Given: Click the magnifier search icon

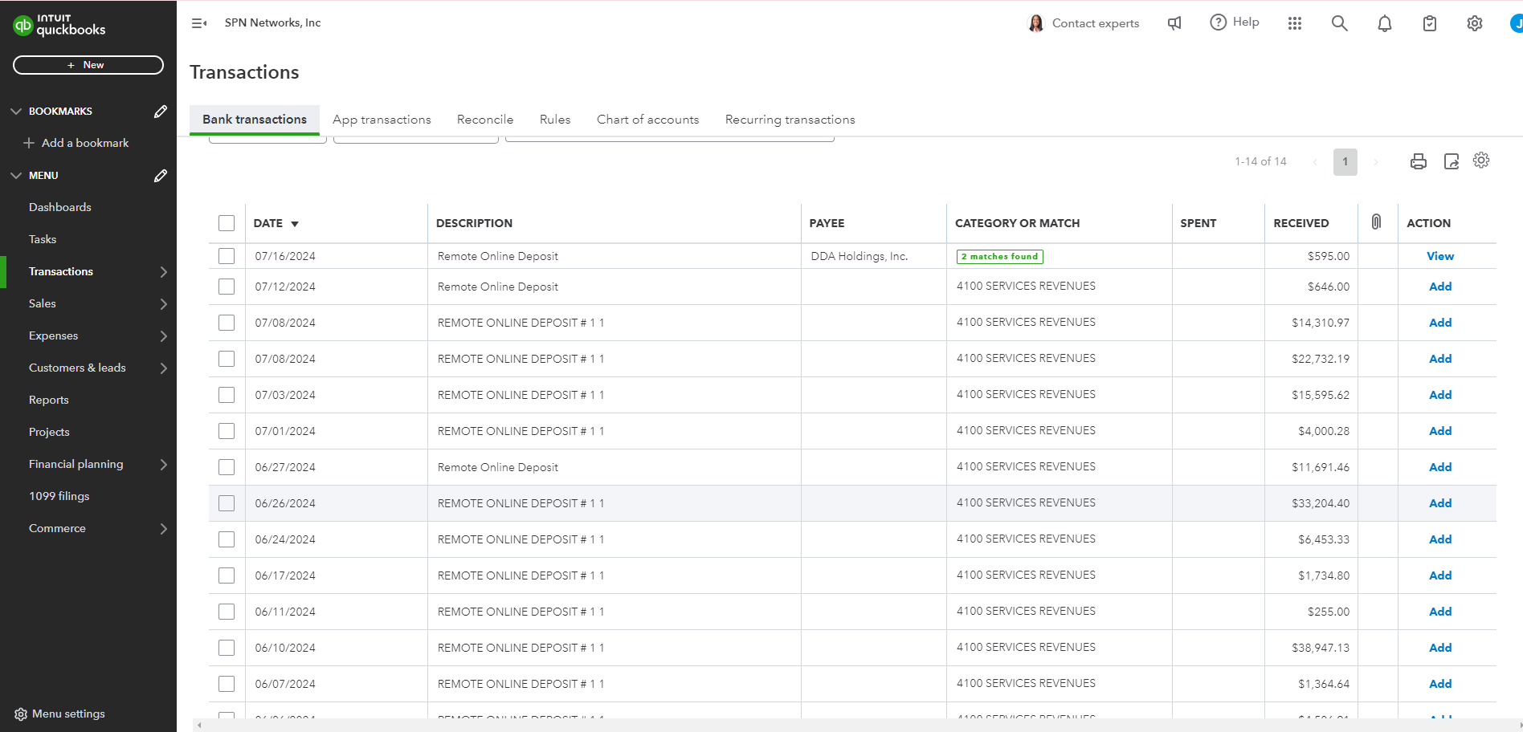Looking at the screenshot, I should tap(1340, 23).
